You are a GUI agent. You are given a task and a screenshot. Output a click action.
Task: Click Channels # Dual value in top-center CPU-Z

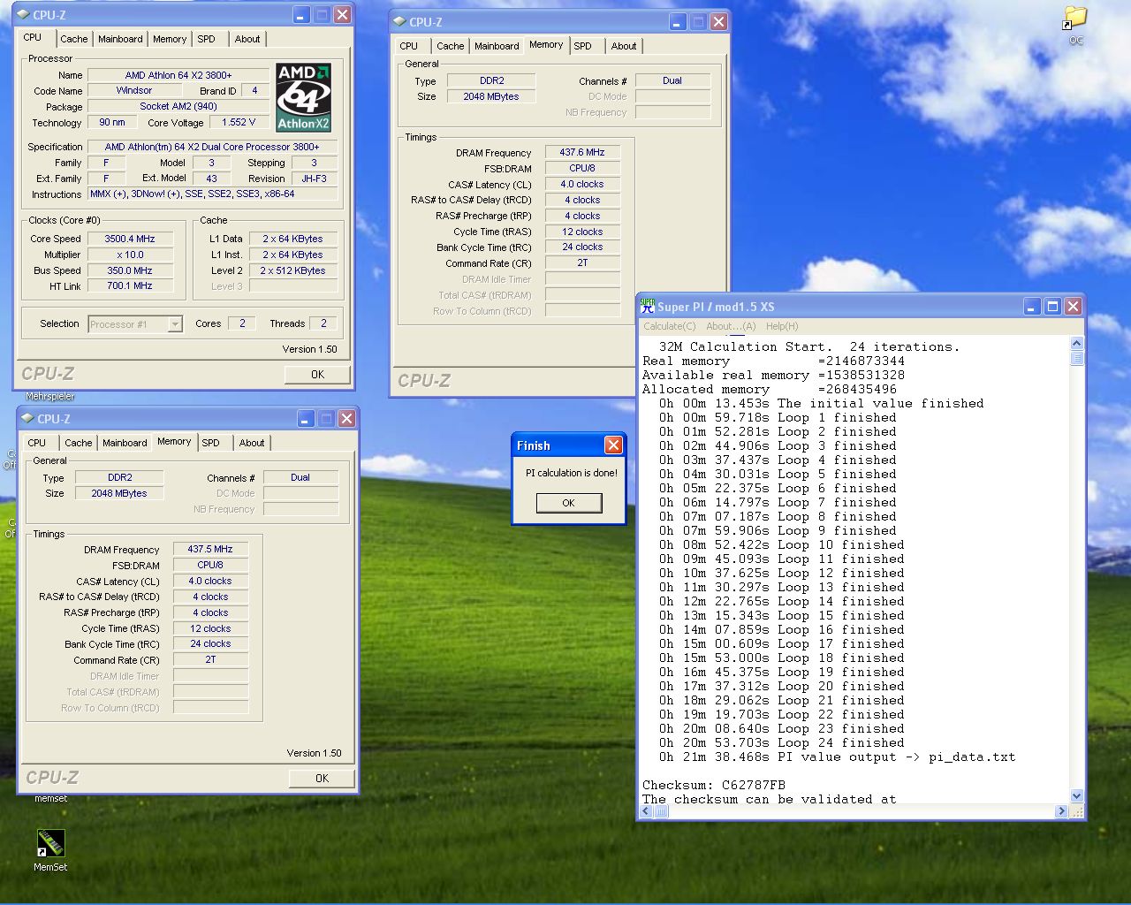point(672,81)
